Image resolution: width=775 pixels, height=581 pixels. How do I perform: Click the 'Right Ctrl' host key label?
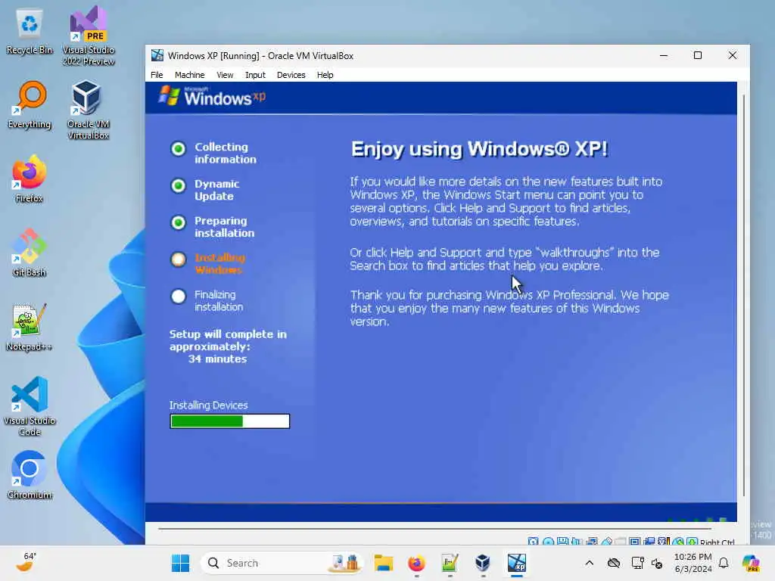click(x=717, y=542)
